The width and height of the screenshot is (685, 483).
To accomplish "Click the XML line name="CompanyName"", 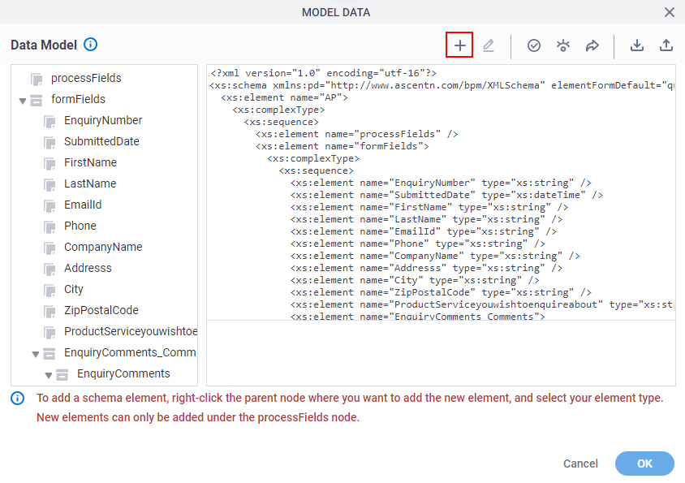I will [x=435, y=256].
